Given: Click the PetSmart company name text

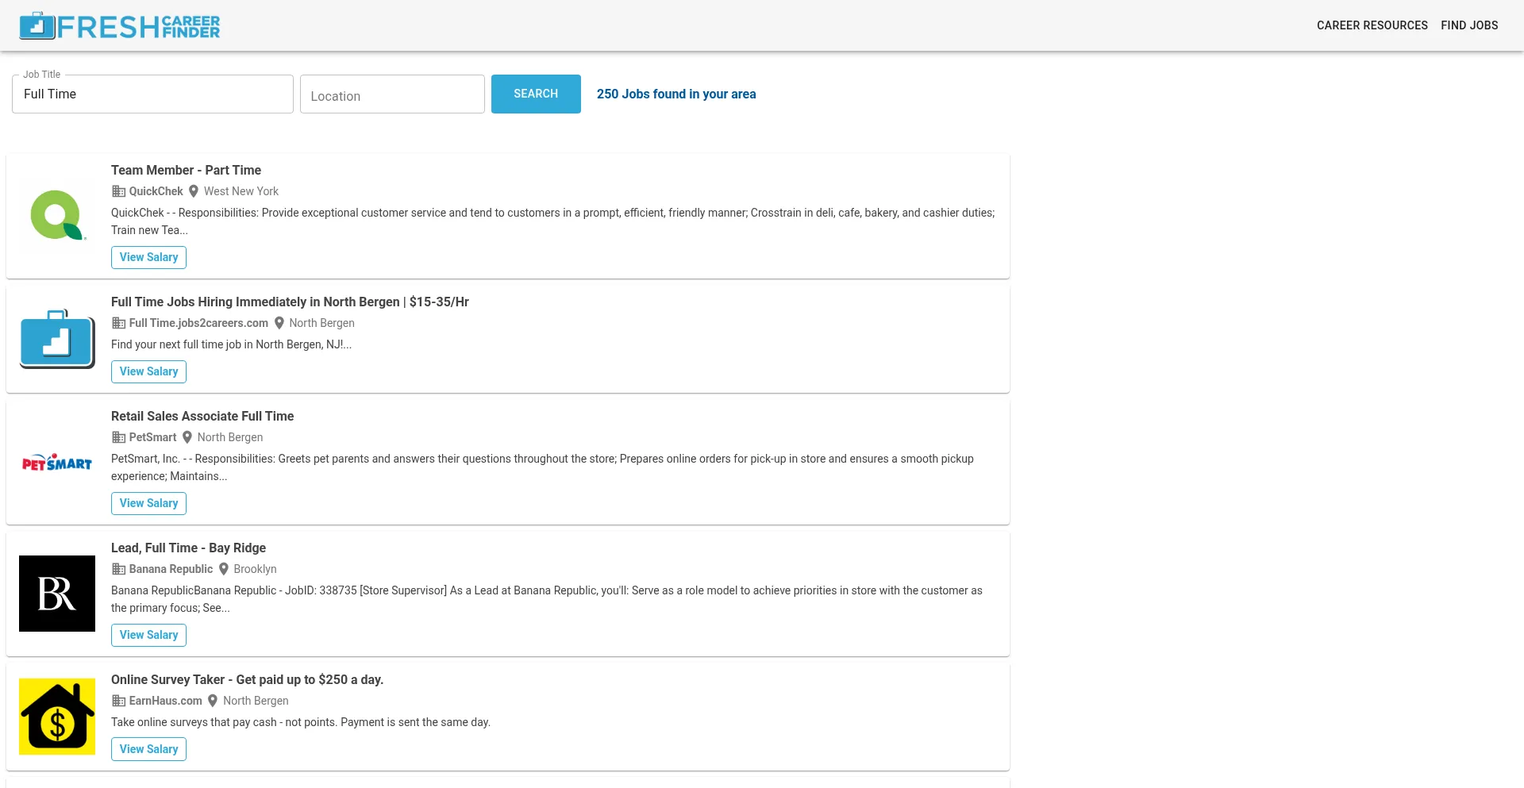Looking at the screenshot, I should pos(152,437).
